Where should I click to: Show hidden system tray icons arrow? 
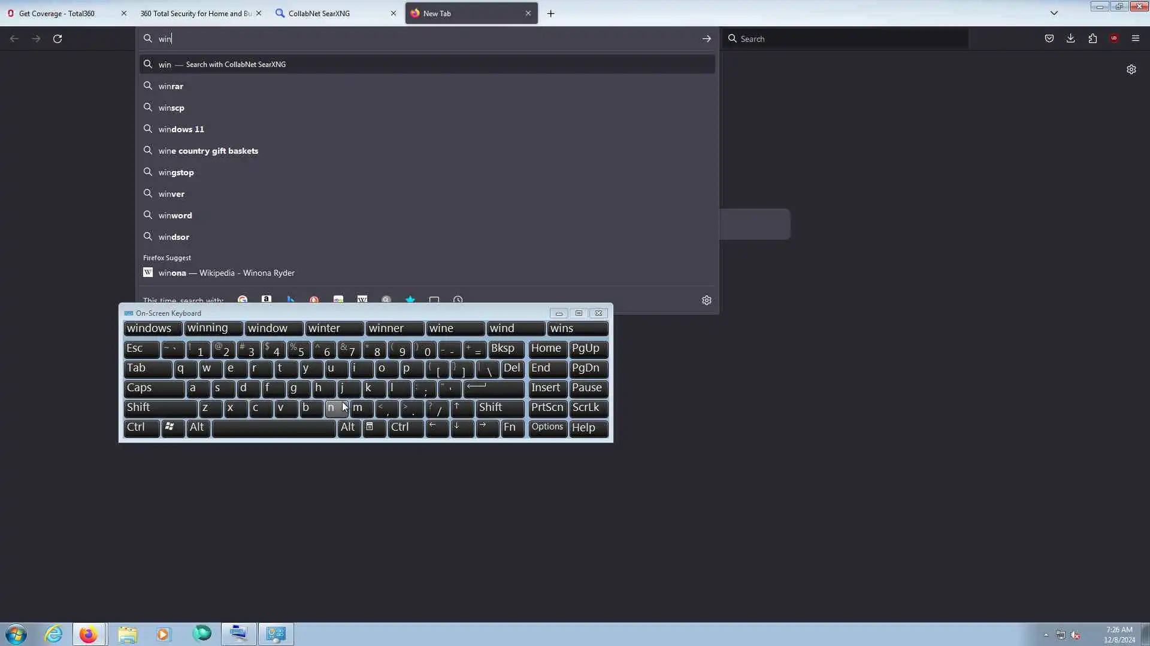pyautogui.click(x=1046, y=635)
